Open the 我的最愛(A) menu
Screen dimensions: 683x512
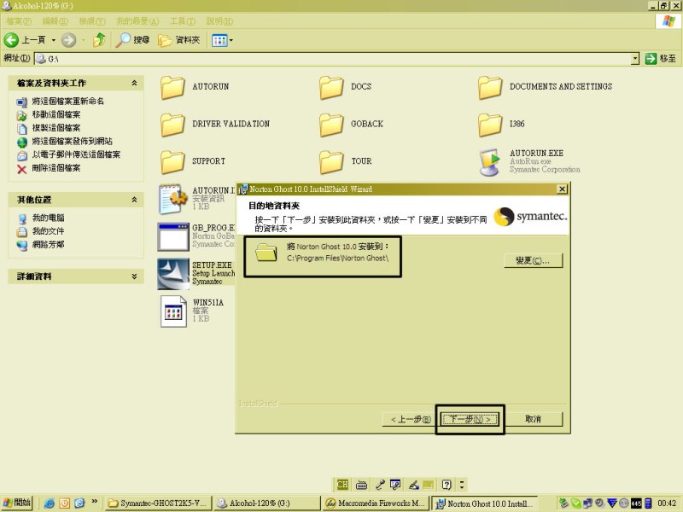(x=137, y=20)
